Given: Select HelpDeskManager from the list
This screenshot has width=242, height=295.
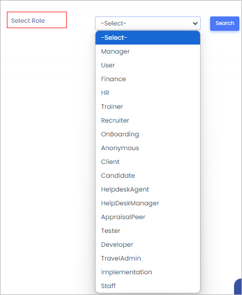Looking at the screenshot, I should coord(148,203).
